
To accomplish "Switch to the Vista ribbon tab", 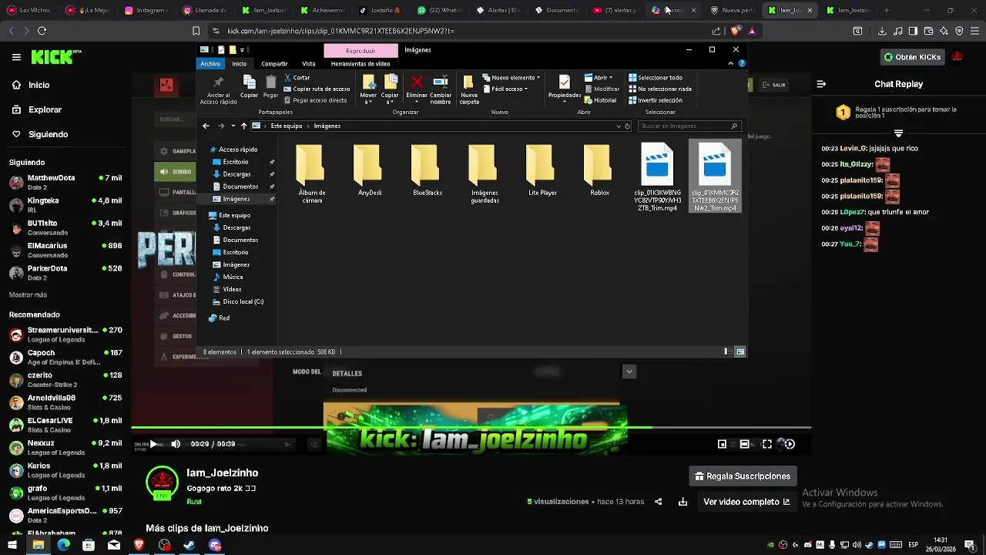I will (309, 64).
